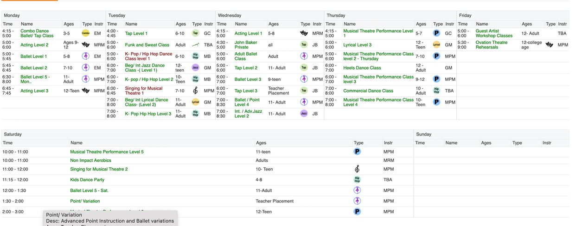Open the Adult Ballet Class link
Screen dimensions: 575x226
pyautogui.click(x=246, y=56)
